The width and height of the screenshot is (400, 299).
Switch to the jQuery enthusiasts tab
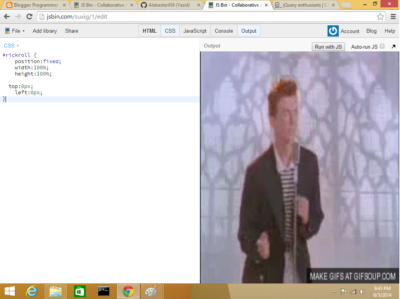(305, 5)
